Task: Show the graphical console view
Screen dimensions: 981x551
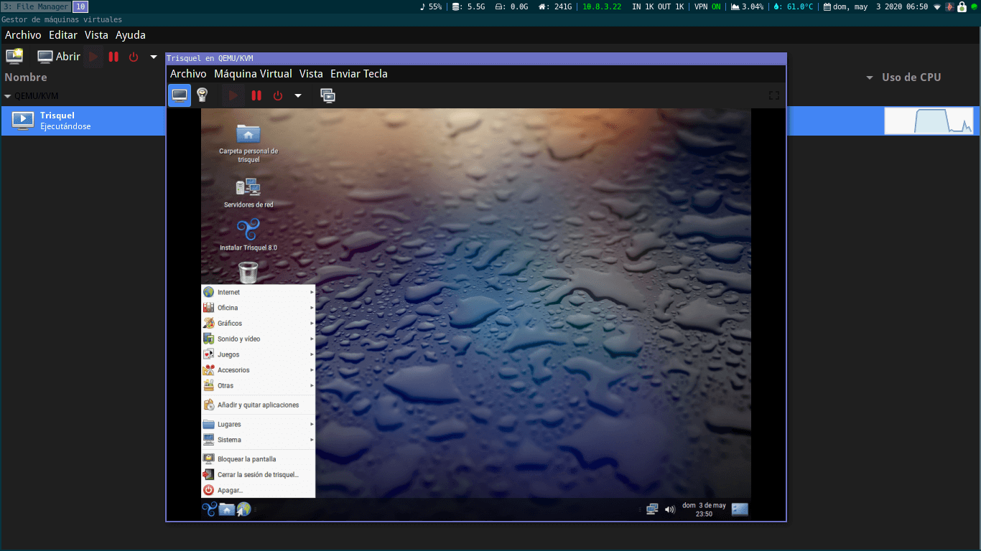Action: [x=180, y=95]
